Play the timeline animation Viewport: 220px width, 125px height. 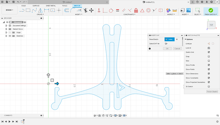coord(10,122)
